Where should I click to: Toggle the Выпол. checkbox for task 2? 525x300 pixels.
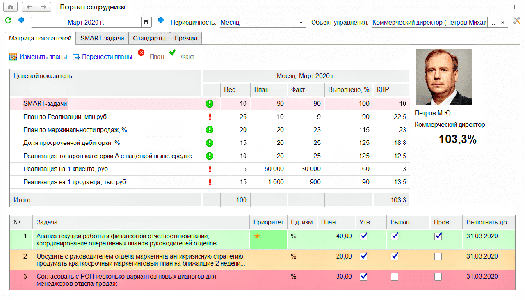[395, 256]
